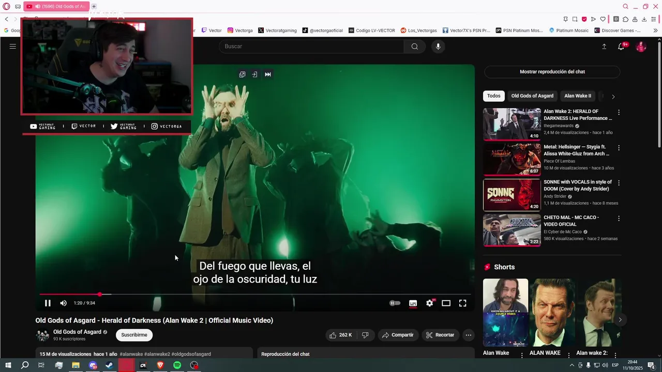Click the red progress bar scrubber dot
Viewport: 662px width, 372px height.
[x=100, y=295]
